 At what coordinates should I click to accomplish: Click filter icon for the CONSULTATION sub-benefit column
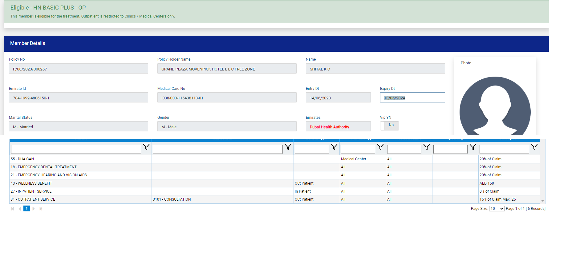point(288,147)
